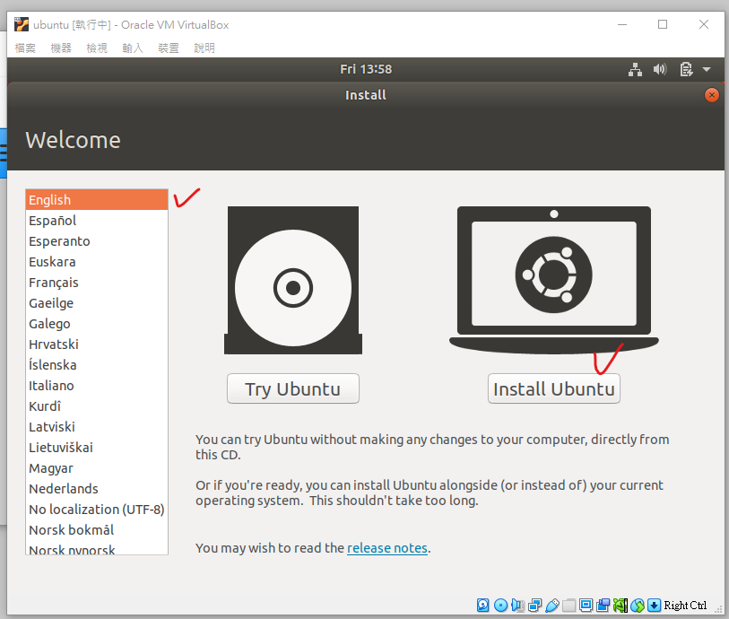
Task: Select Íslenska in the language list
Action: tap(97, 364)
